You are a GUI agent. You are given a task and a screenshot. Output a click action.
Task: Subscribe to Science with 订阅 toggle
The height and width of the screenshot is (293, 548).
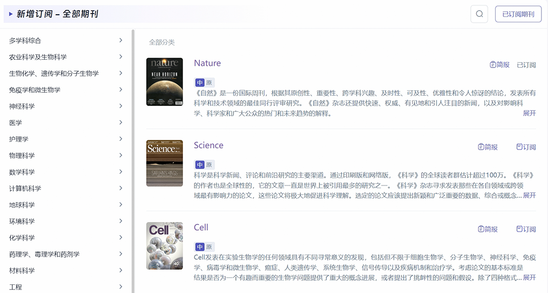tap(526, 147)
